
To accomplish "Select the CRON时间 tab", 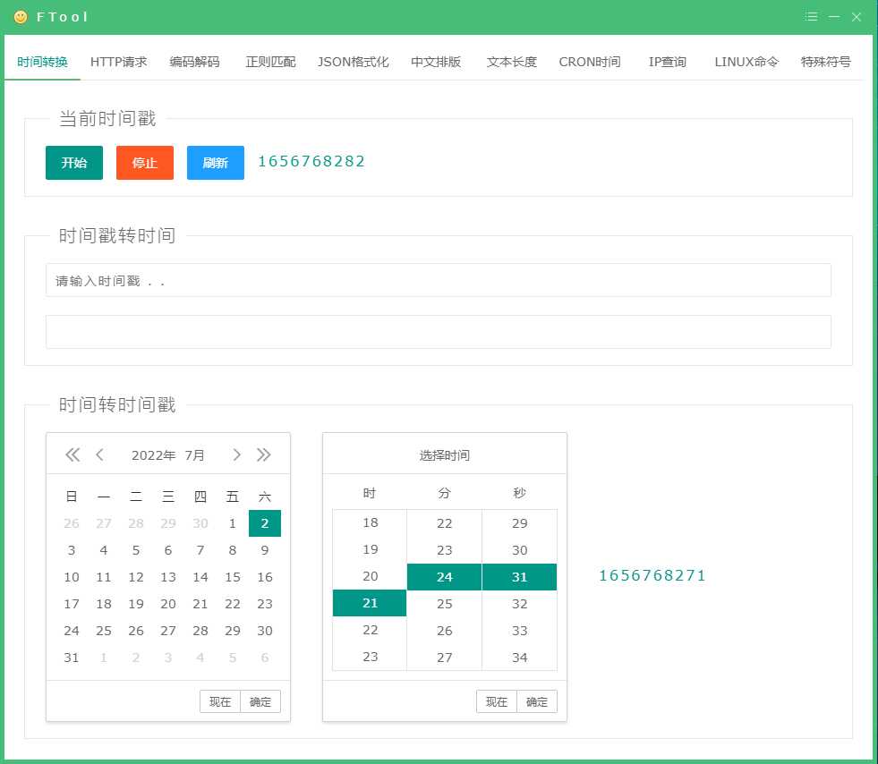I will click(589, 62).
